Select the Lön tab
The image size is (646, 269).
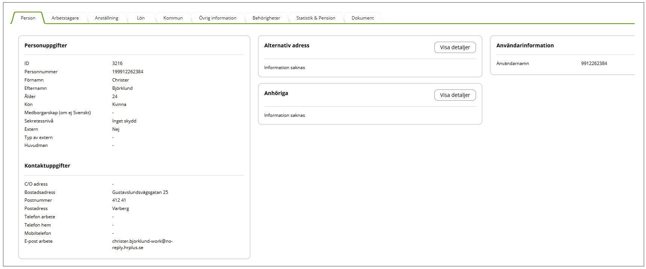[141, 18]
